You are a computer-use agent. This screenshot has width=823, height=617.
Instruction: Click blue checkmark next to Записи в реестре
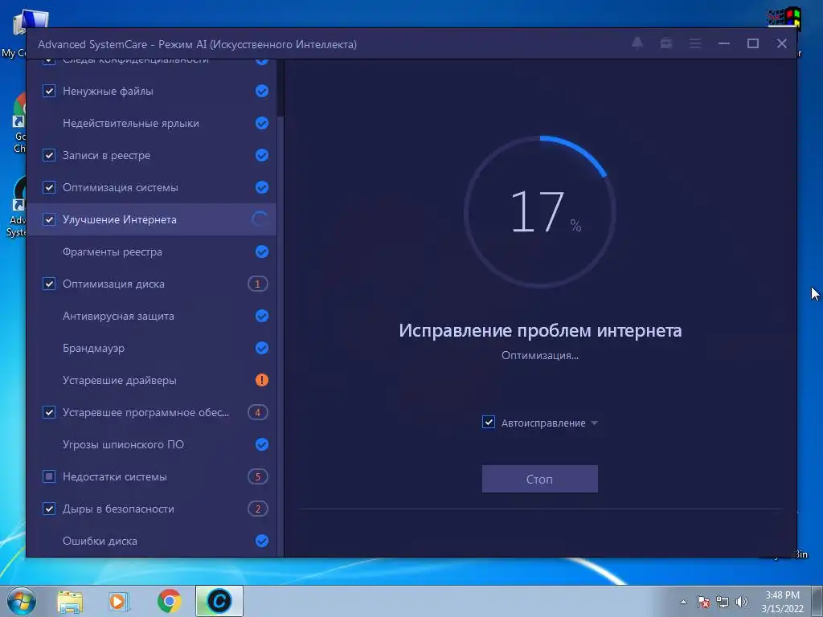click(x=262, y=155)
